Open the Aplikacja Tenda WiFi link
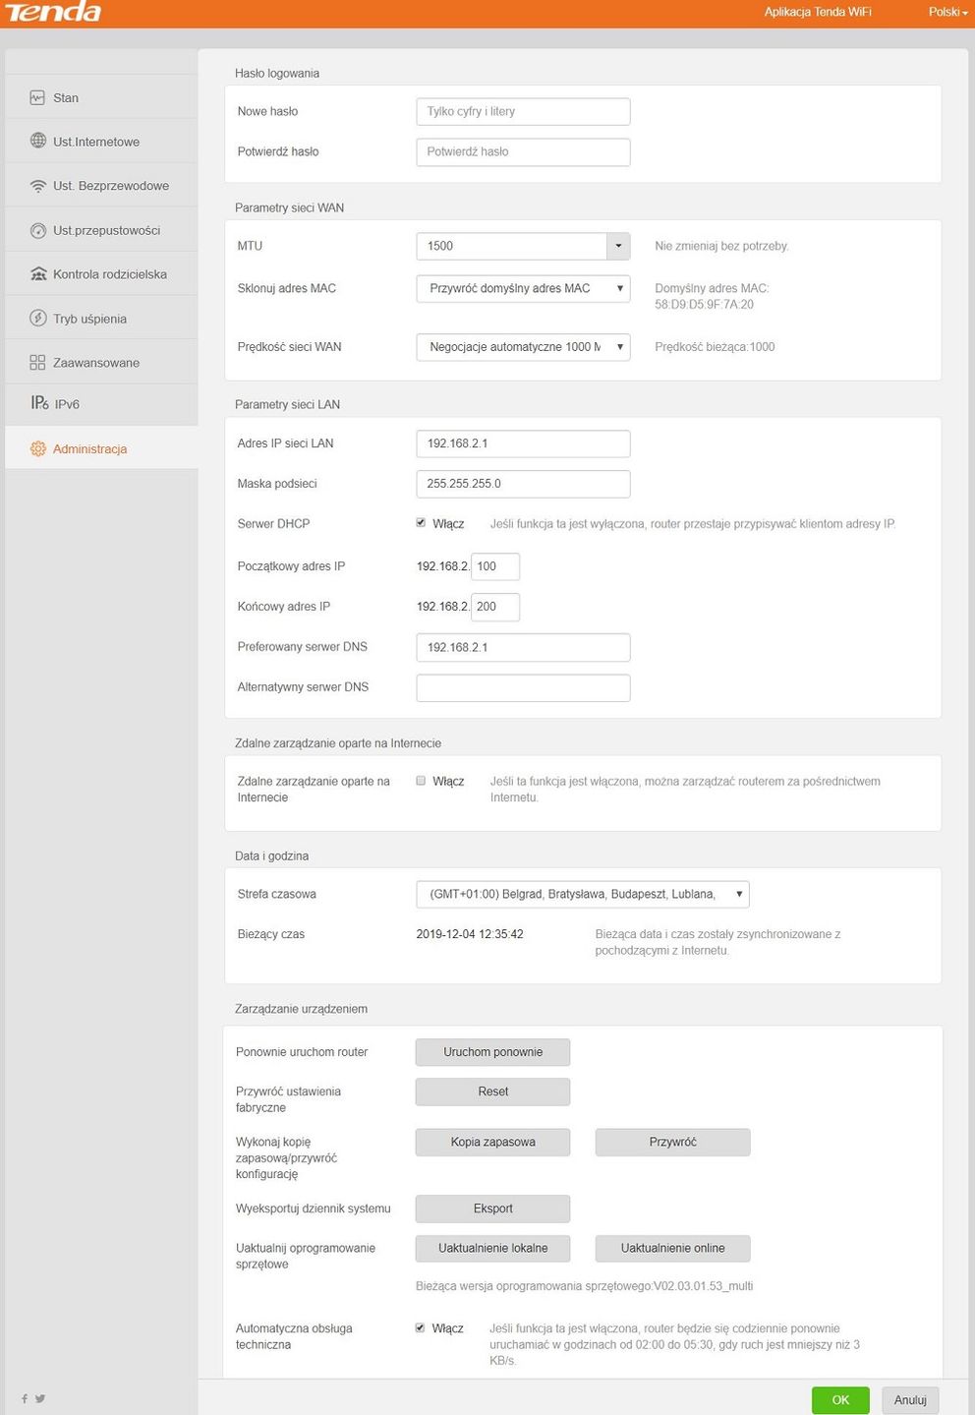The height and width of the screenshot is (1415, 975). click(818, 12)
